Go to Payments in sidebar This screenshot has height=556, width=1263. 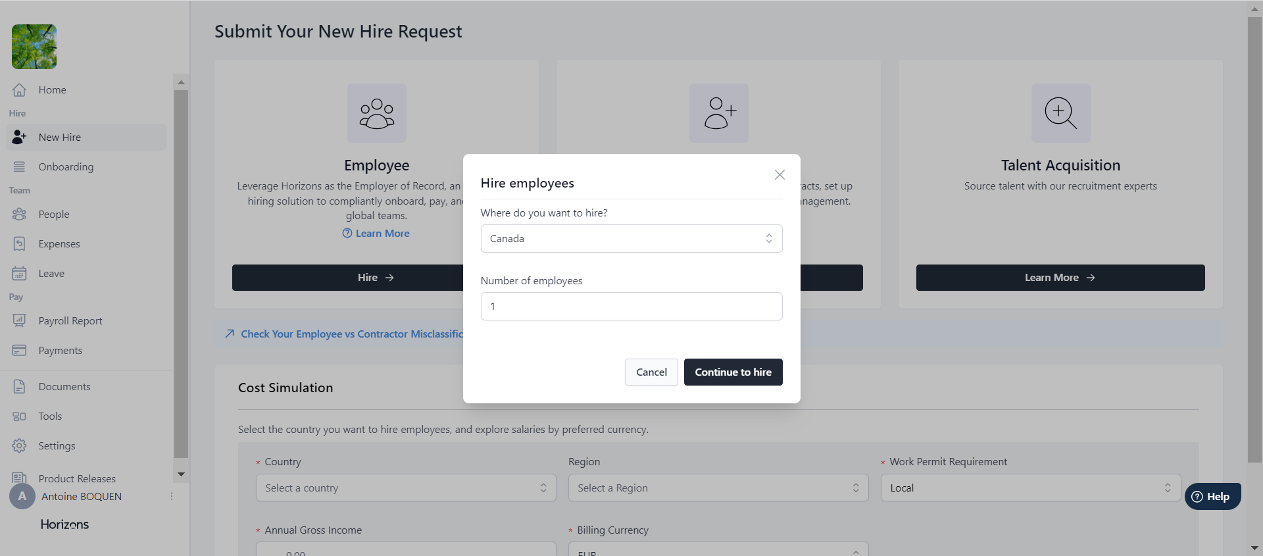click(x=60, y=351)
